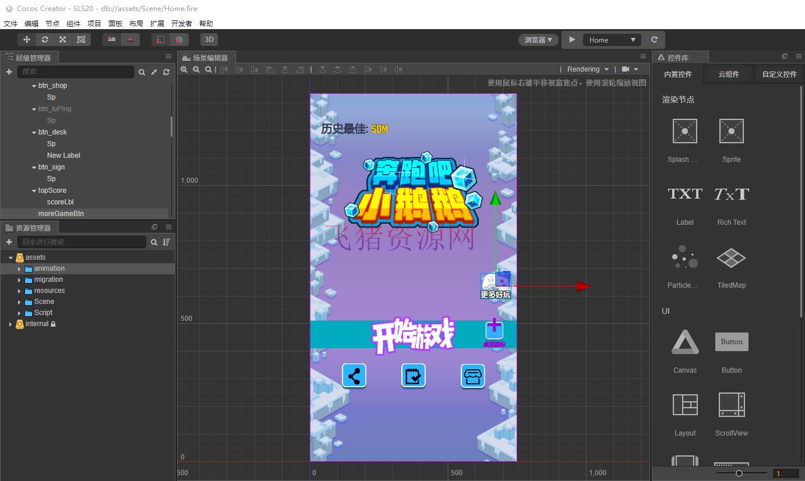Play preview of the scene
The width and height of the screenshot is (805, 481).
click(x=572, y=40)
